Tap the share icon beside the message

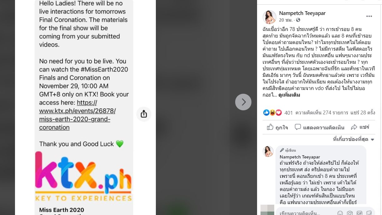point(144,114)
